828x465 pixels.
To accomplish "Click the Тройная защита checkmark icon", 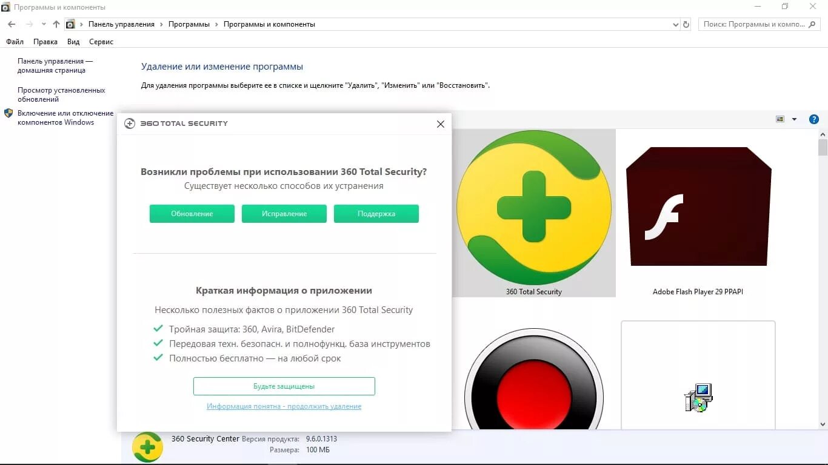I will tap(158, 329).
